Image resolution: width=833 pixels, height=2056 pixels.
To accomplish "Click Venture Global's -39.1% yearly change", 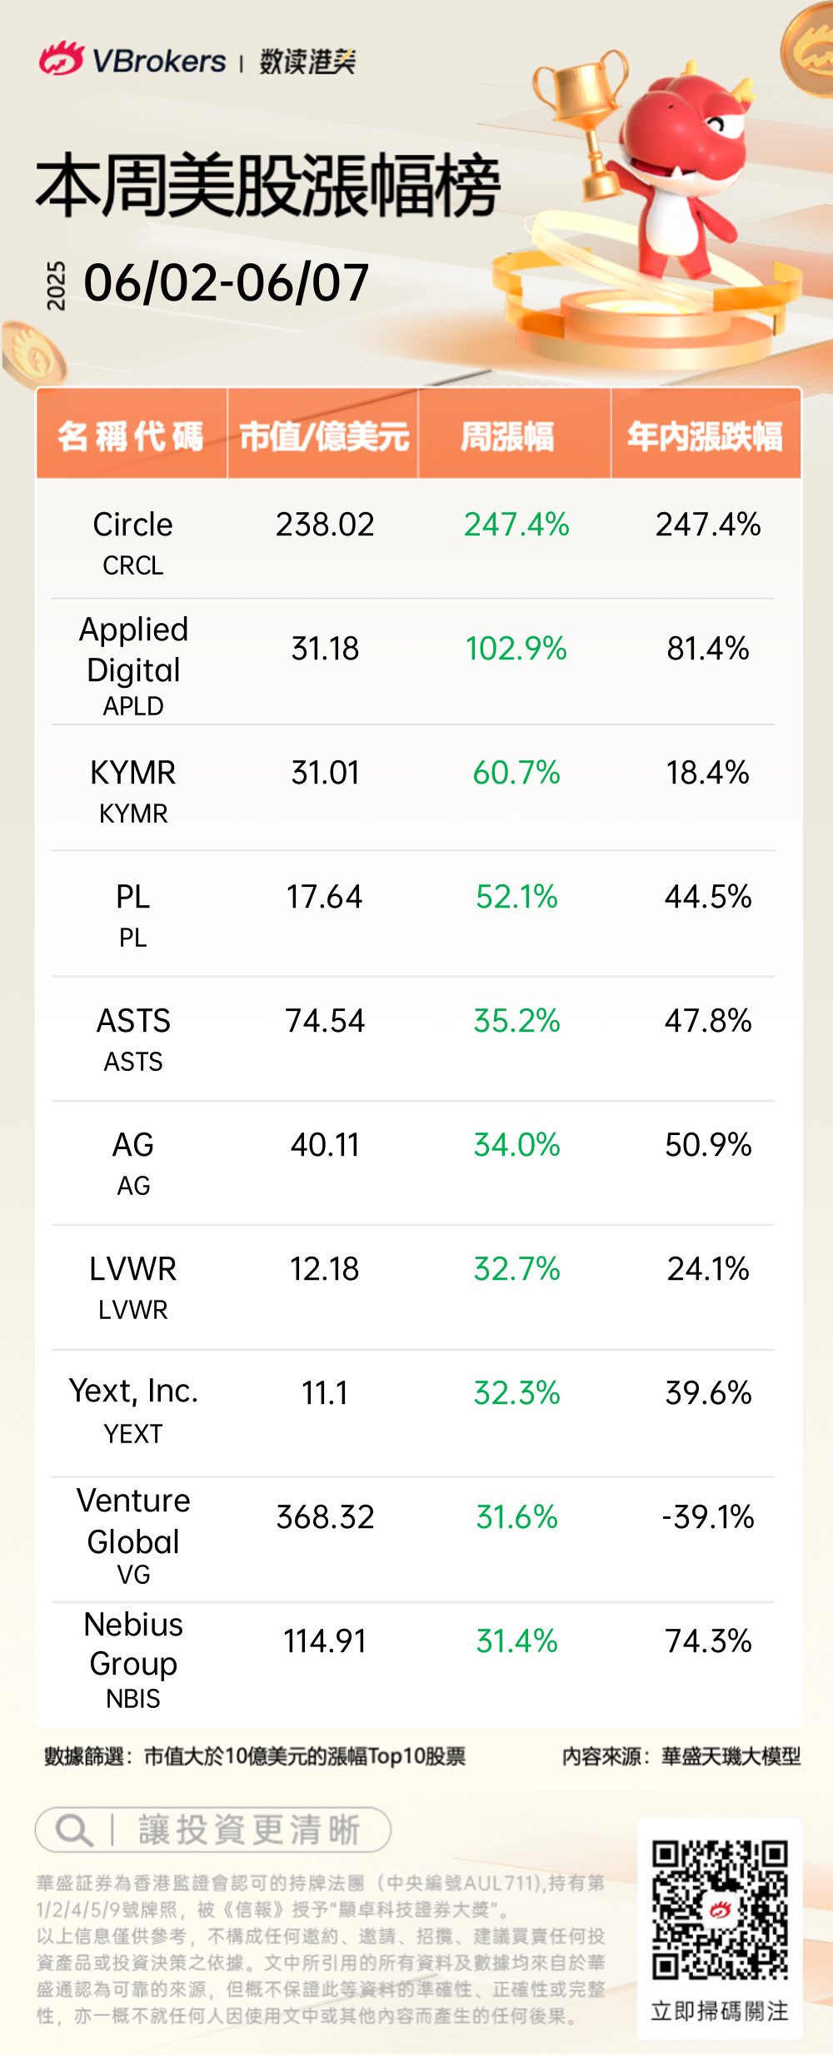I will (x=708, y=1517).
